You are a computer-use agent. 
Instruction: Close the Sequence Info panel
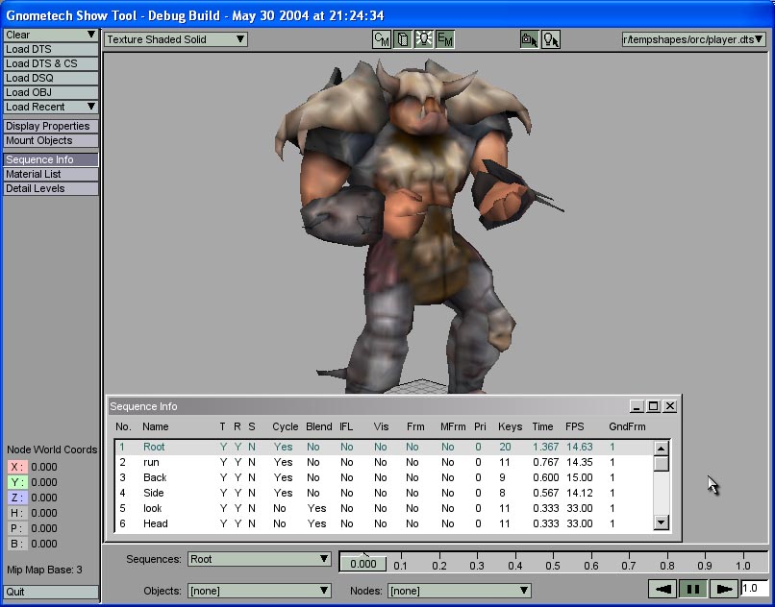click(670, 406)
